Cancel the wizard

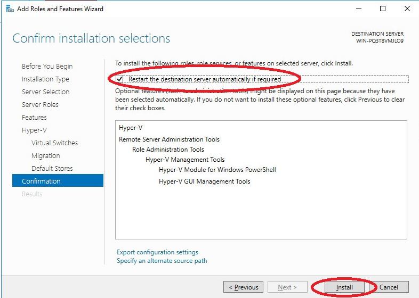coord(389,287)
